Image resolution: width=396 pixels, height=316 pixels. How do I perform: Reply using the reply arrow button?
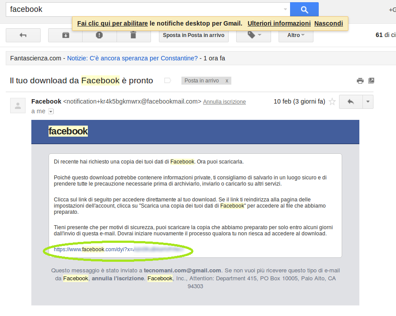(351, 102)
